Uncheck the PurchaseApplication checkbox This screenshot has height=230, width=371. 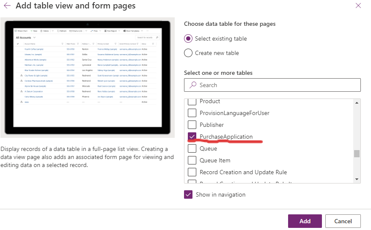[192, 137]
